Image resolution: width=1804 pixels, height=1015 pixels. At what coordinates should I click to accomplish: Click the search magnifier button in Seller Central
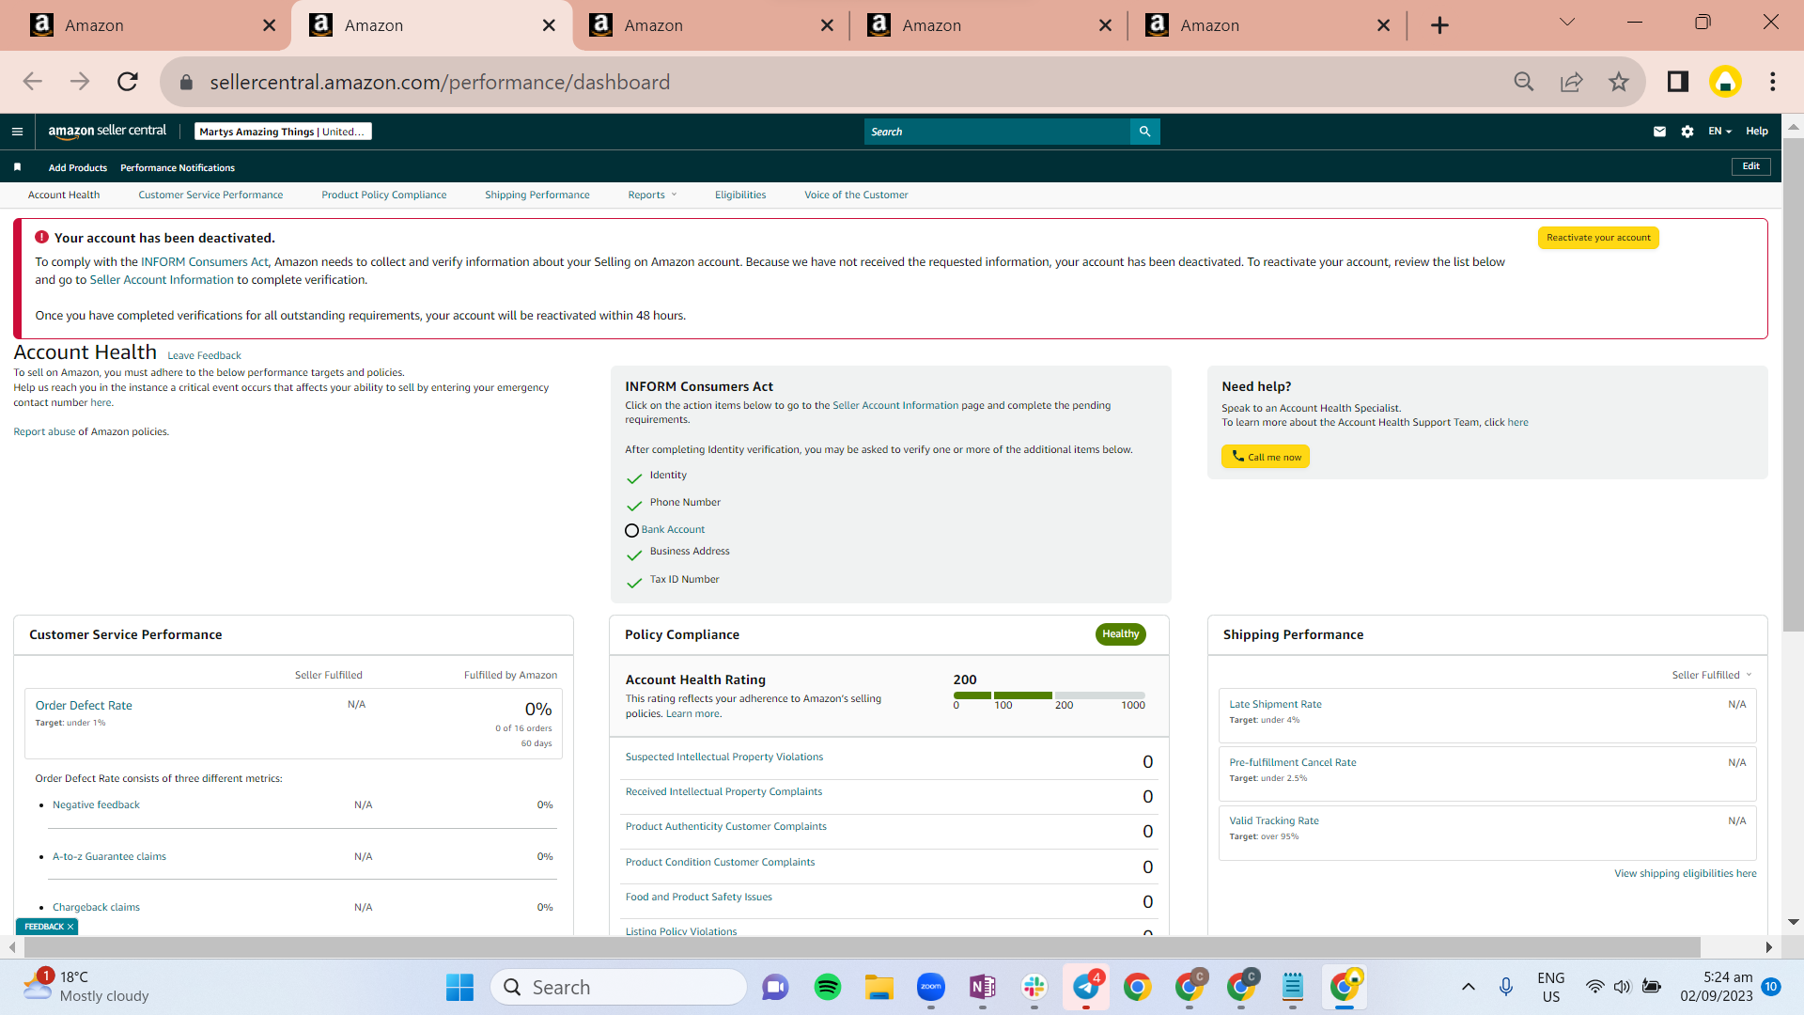pos(1144,132)
